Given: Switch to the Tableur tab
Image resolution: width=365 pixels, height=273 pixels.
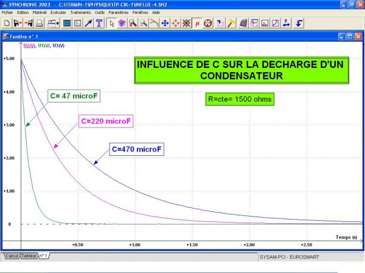Looking at the screenshot, I should [x=29, y=256].
